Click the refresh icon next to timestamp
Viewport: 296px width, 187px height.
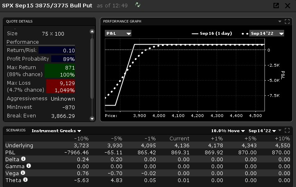point(138,5)
